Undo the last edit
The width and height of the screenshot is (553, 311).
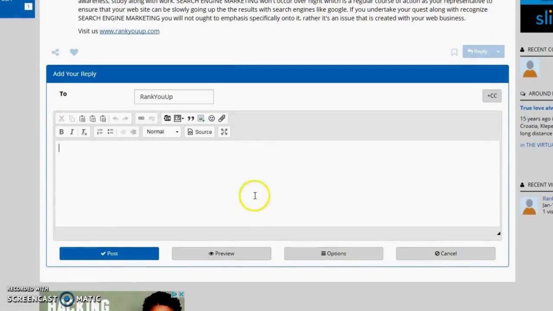pyautogui.click(x=116, y=118)
